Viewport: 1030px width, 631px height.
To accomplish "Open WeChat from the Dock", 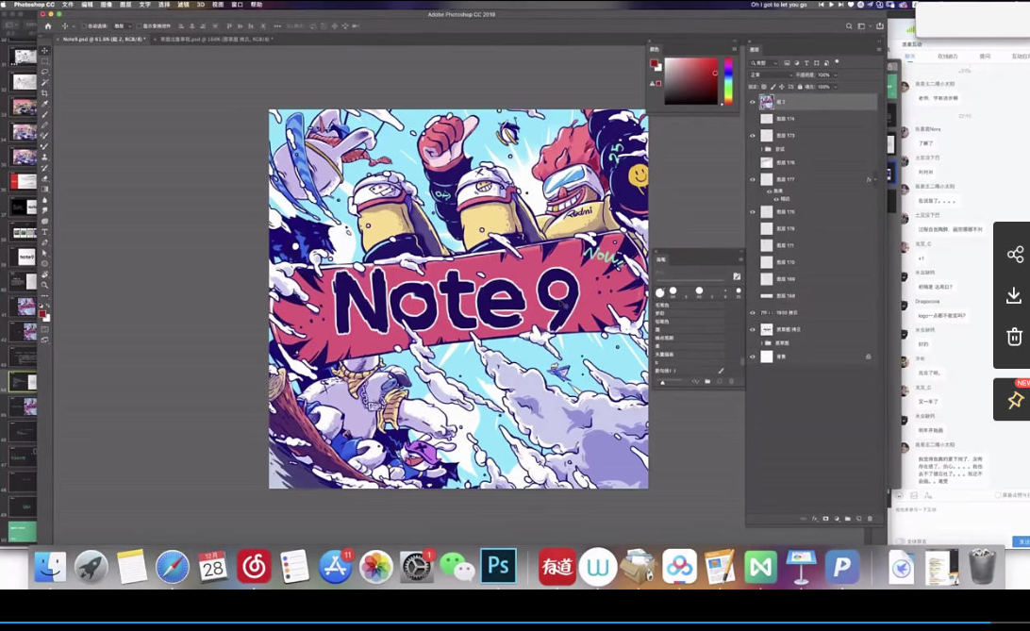I will point(457,567).
